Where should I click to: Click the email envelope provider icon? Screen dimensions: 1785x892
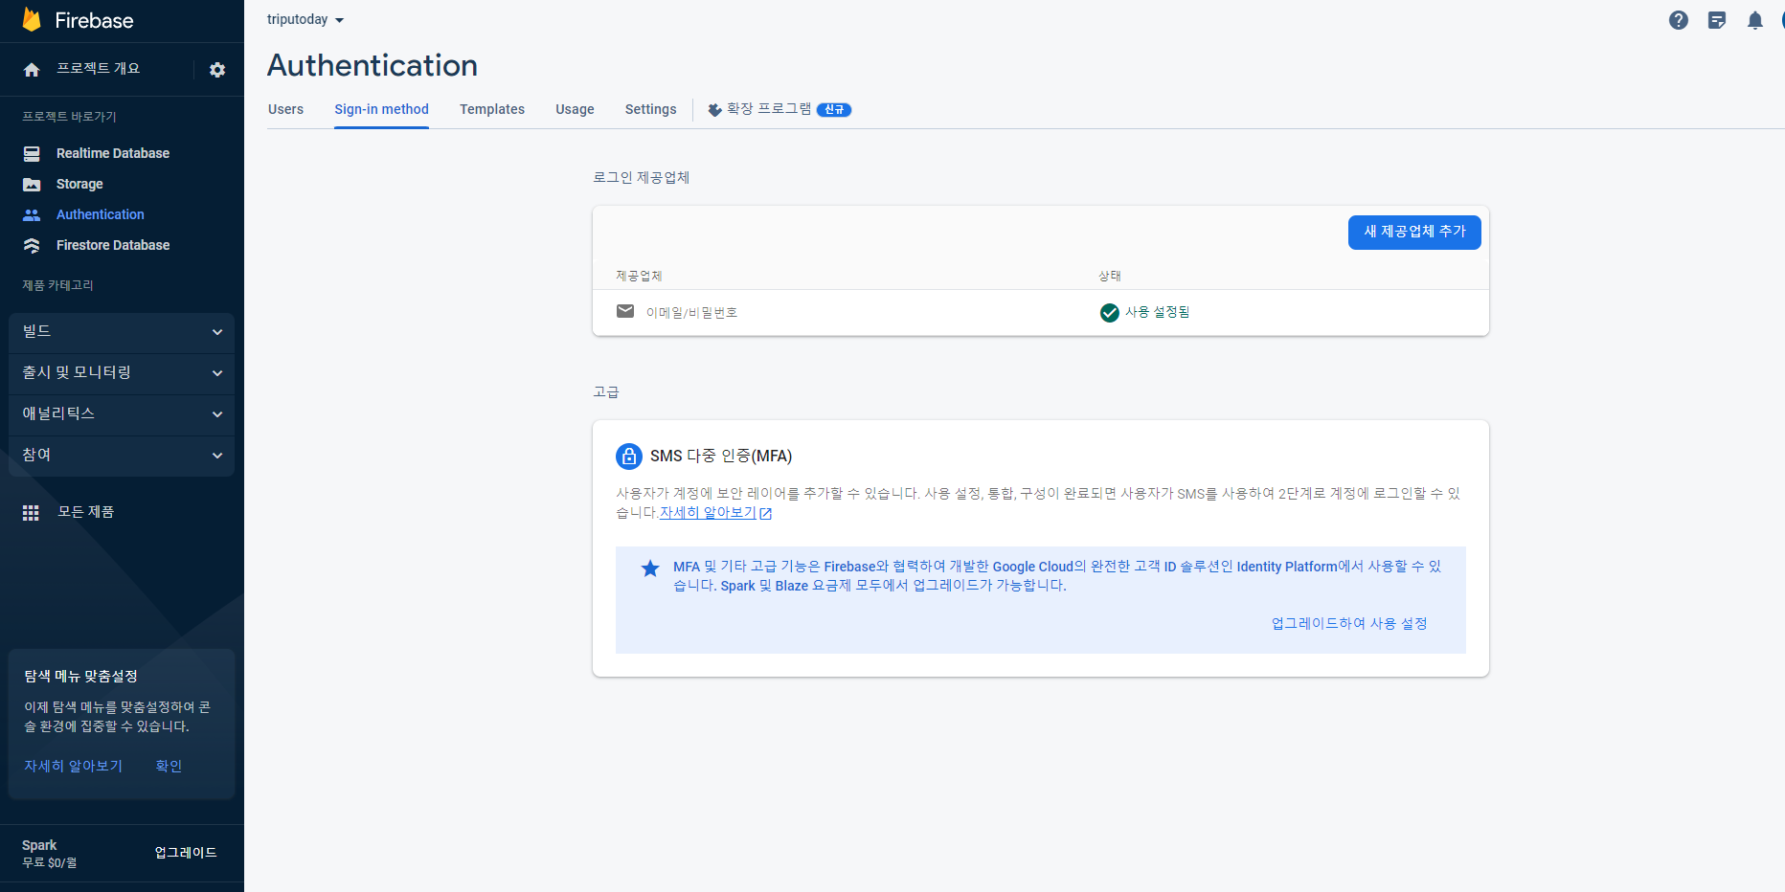625,311
